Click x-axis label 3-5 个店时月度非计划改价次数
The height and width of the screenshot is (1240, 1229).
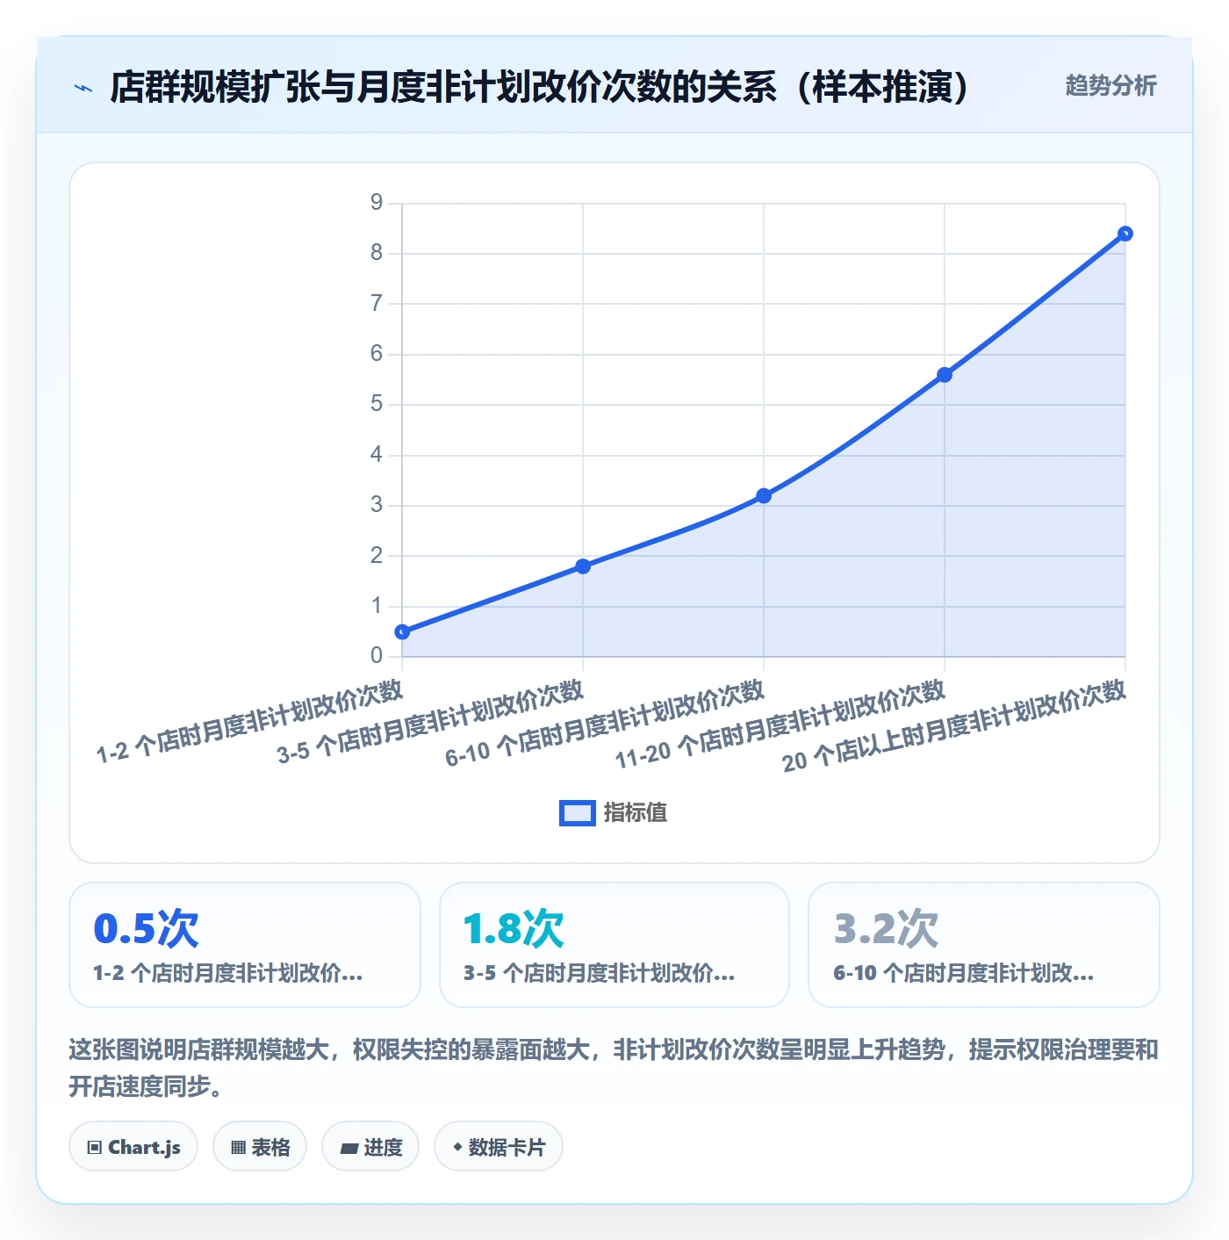(x=430, y=722)
